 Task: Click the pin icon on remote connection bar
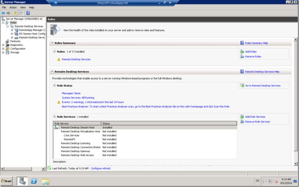point(56,3)
